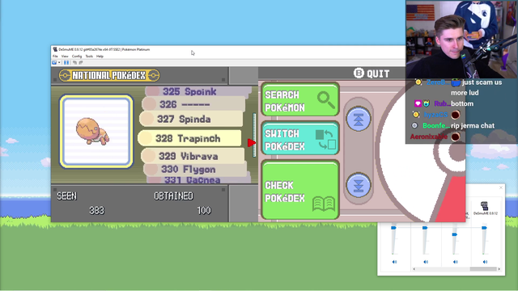518x291 pixels.
Task: Click the magnifying glass search icon
Action: 325,99
